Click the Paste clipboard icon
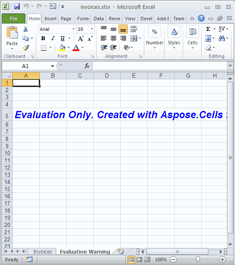The image size is (235, 265). pos(12,33)
